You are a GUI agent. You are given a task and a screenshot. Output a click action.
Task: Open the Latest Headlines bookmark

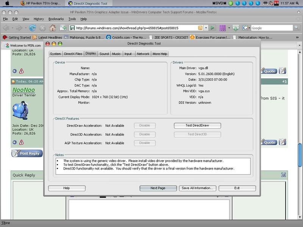point(48,37)
